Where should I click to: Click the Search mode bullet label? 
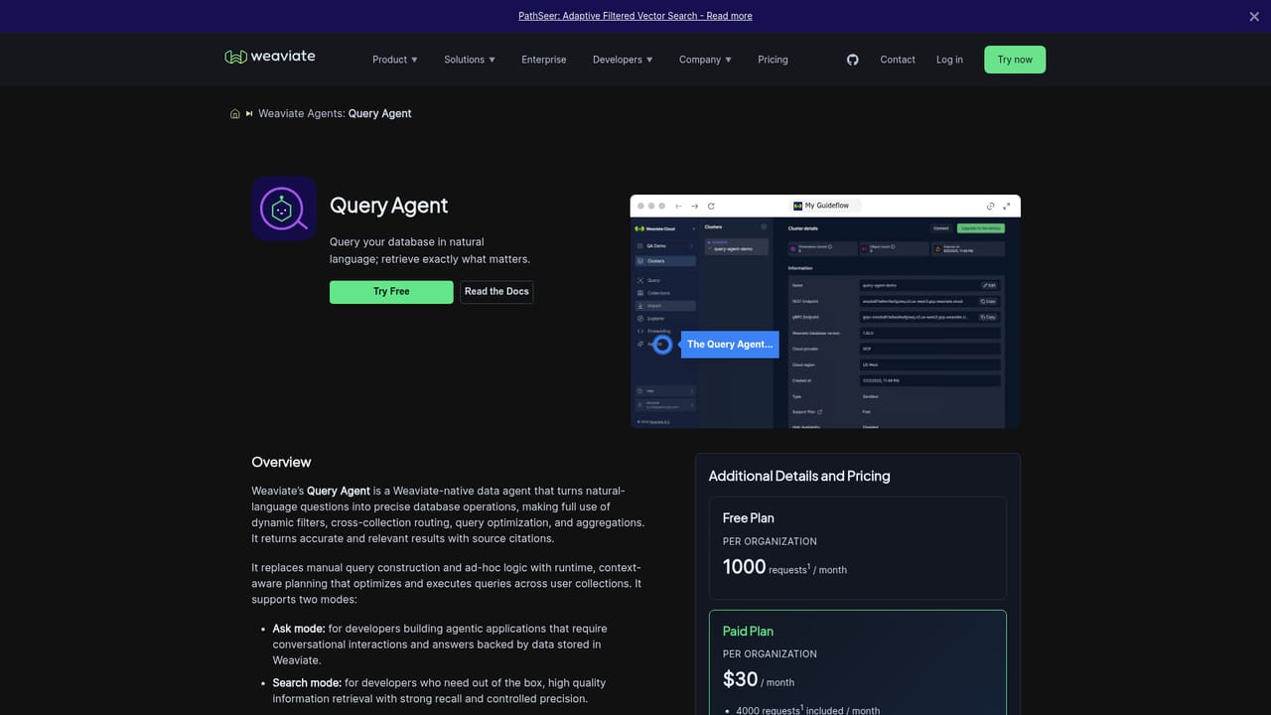307,683
